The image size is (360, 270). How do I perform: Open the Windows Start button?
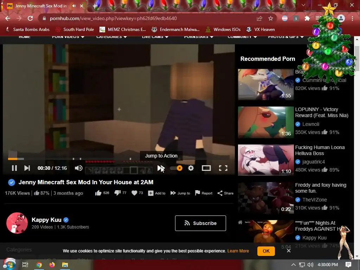[9, 265]
